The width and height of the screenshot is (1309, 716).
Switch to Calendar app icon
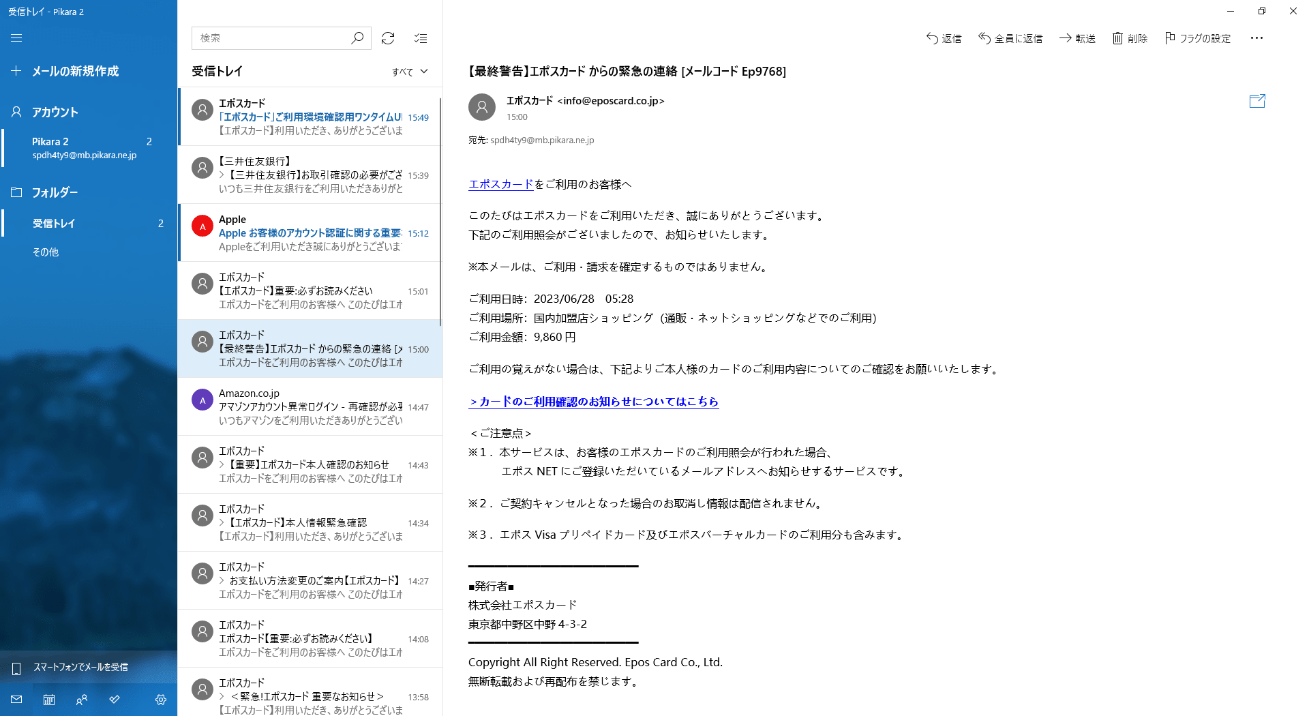(49, 700)
